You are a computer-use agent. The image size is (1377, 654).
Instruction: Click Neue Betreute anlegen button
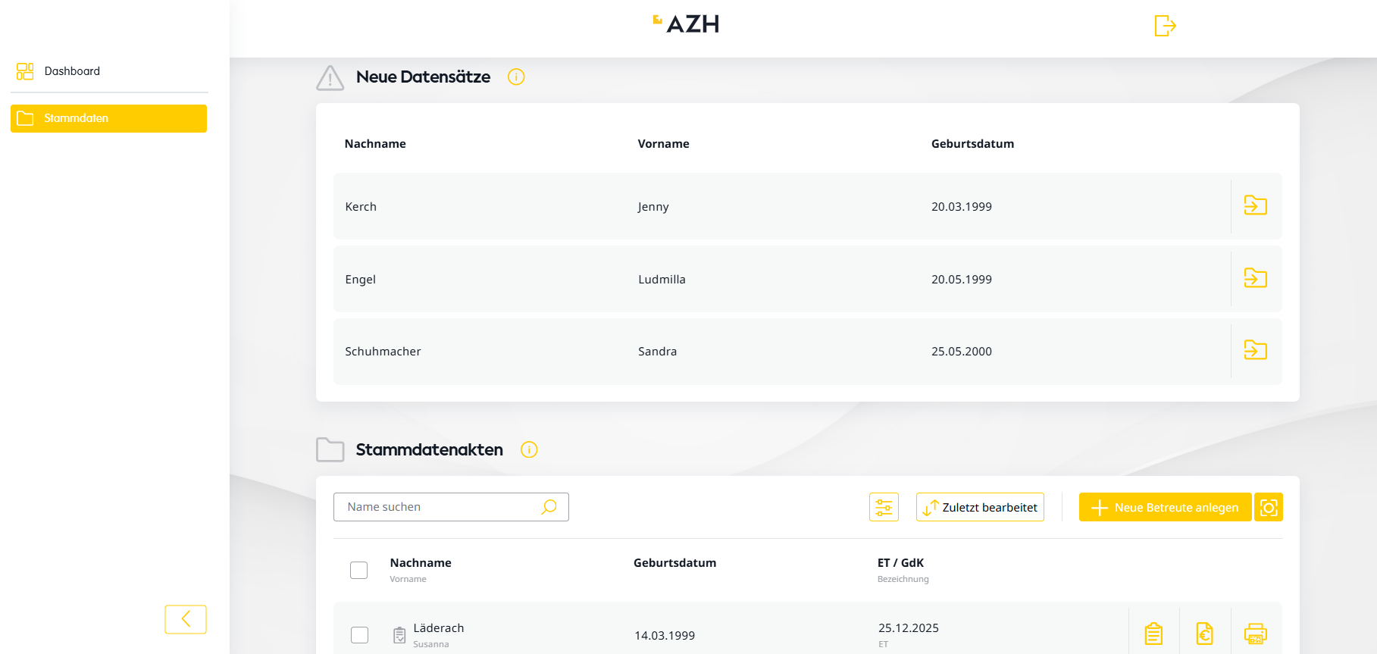click(x=1165, y=507)
